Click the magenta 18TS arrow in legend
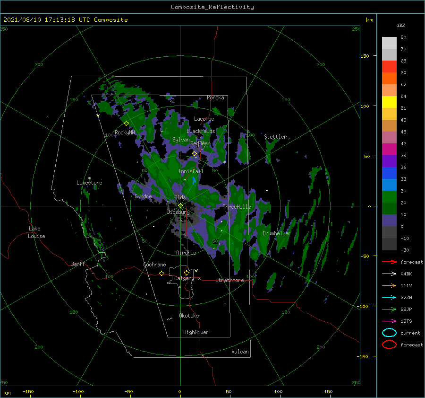 click(389, 321)
